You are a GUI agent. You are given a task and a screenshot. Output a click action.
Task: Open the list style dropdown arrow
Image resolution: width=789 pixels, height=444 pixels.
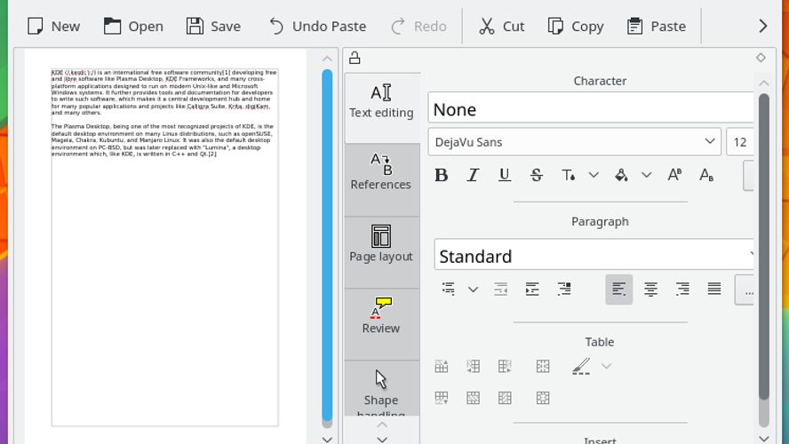pyautogui.click(x=473, y=289)
